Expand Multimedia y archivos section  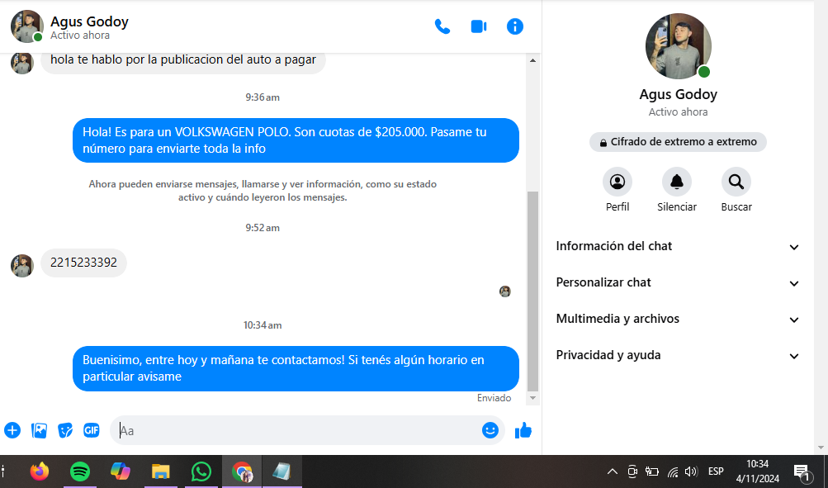pos(678,319)
